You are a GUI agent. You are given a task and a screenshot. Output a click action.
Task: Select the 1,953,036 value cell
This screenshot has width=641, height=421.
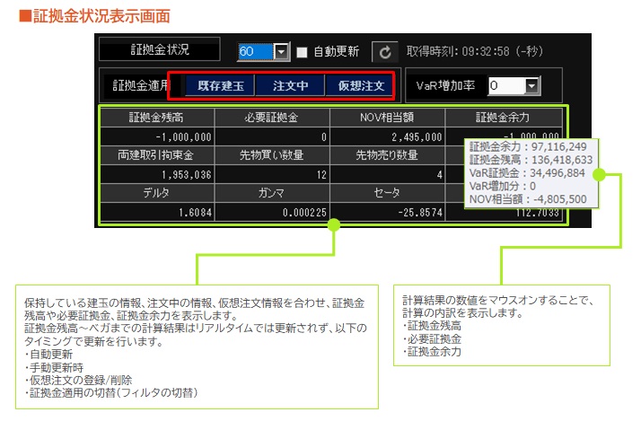tap(157, 174)
